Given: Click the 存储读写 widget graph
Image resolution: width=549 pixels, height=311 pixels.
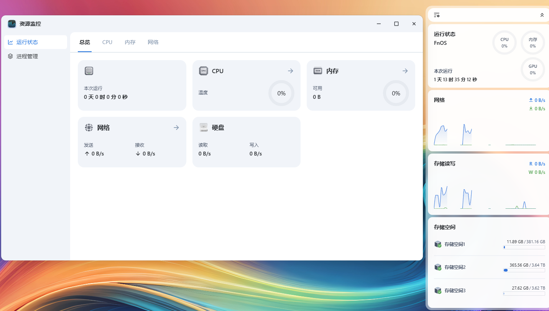Looking at the screenshot, I should 485,197.
